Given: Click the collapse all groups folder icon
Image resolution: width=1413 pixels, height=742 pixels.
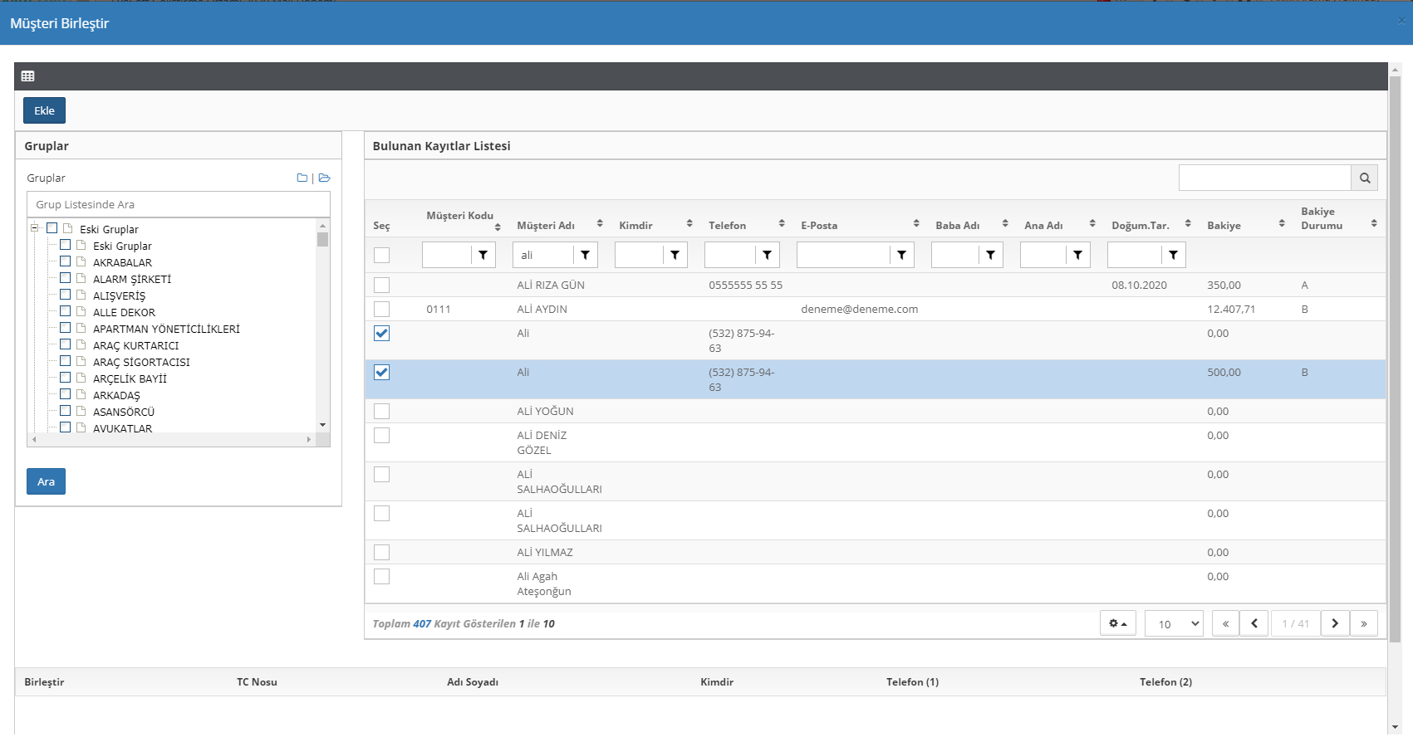Looking at the screenshot, I should (x=302, y=178).
